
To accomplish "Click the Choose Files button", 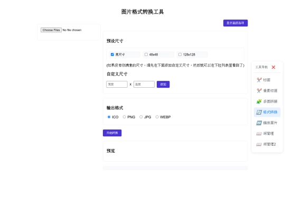I will point(51,30).
